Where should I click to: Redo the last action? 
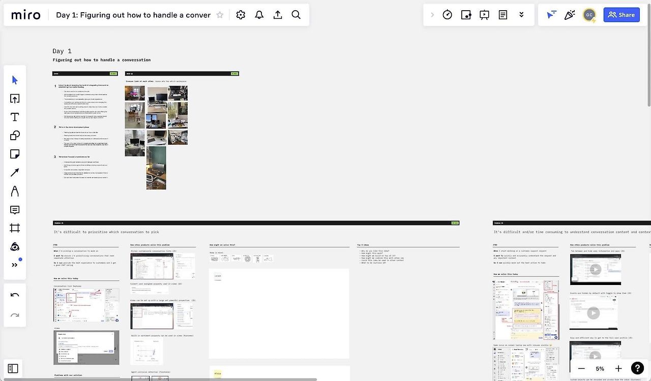coord(15,315)
